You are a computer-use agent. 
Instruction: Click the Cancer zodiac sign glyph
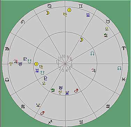50,6
